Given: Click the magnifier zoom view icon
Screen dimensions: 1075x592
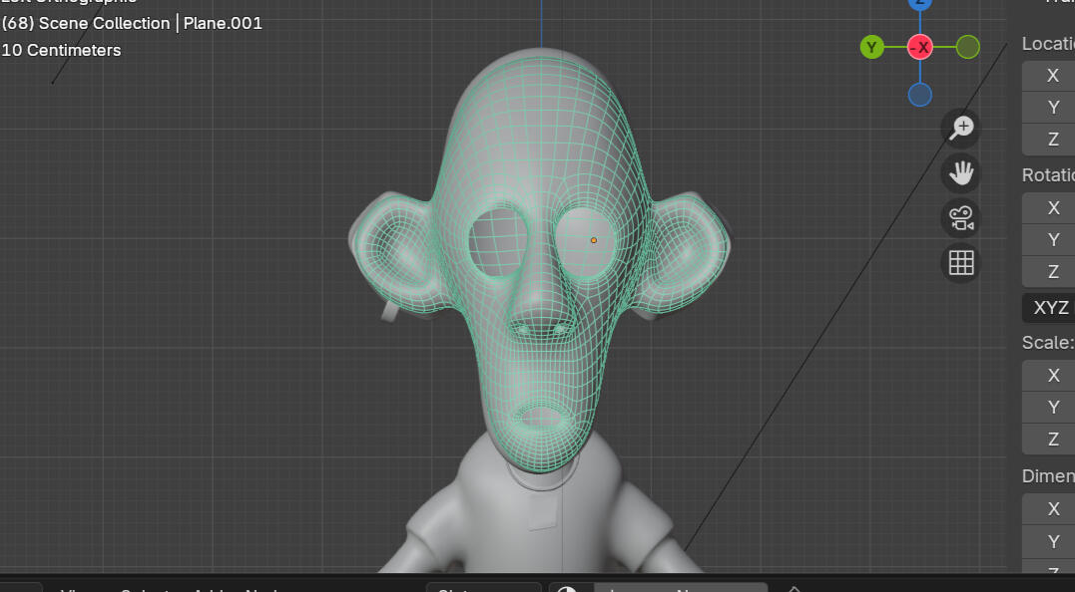Looking at the screenshot, I should point(961,128).
